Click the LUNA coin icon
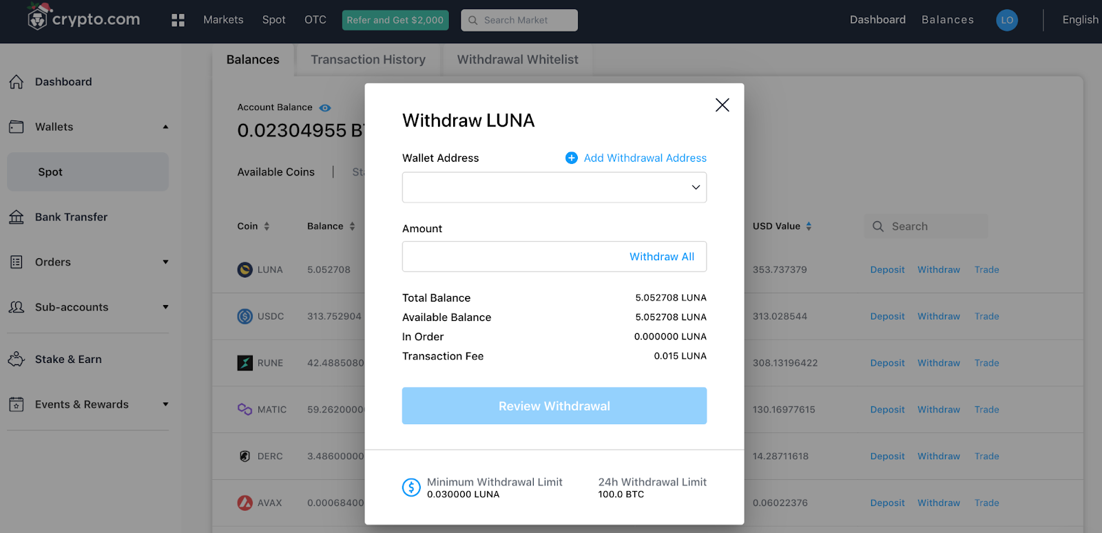The height and width of the screenshot is (533, 1102). coord(245,270)
